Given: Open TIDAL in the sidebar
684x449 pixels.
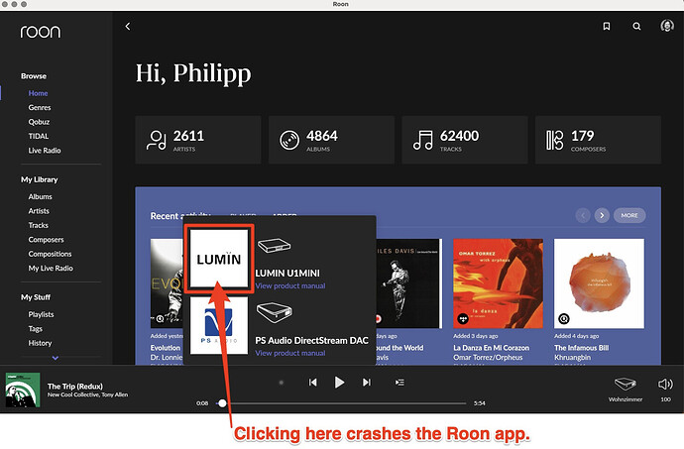Looking at the screenshot, I should [39, 136].
